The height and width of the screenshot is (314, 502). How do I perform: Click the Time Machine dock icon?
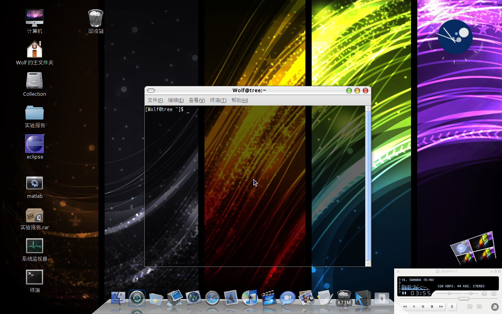137,298
